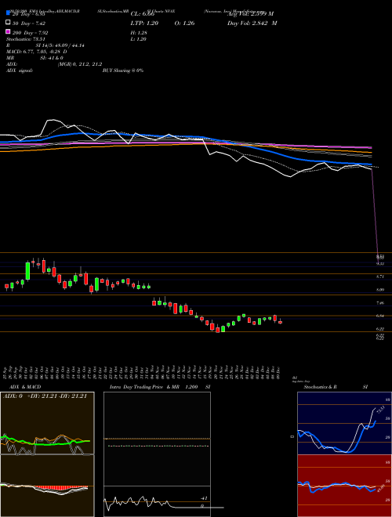
Task: Click the magenta 200 Day legend swatch
Action: click(8, 31)
